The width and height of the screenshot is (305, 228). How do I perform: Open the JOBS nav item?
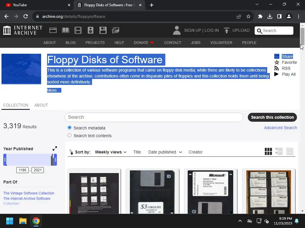[x=196, y=43]
